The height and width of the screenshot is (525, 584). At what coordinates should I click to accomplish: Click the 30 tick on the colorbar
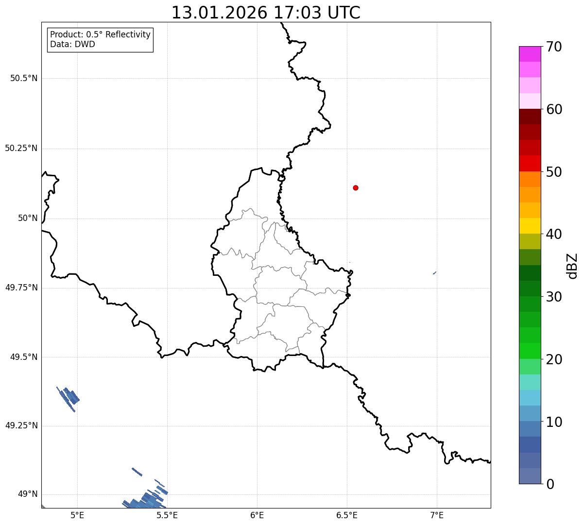(x=554, y=297)
